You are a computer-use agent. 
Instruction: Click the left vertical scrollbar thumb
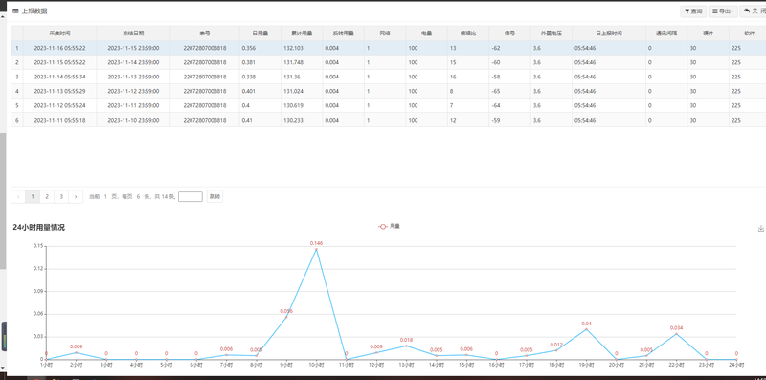coord(3,200)
